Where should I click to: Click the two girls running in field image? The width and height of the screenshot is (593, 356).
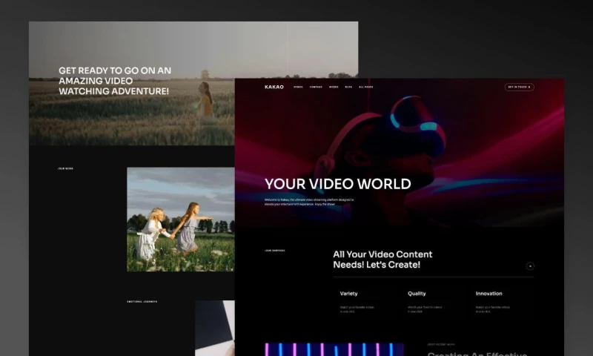pos(180,220)
